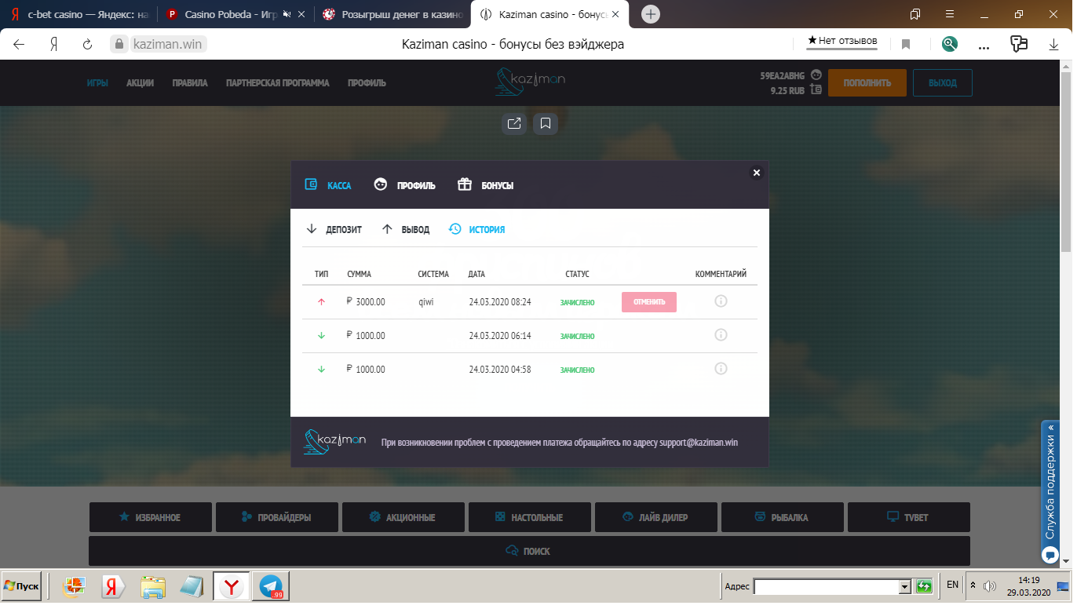Open Telegram from the taskbar
Image resolution: width=1077 pixels, height=609 pixels.
pyautogui.click(x=271, y=586)
